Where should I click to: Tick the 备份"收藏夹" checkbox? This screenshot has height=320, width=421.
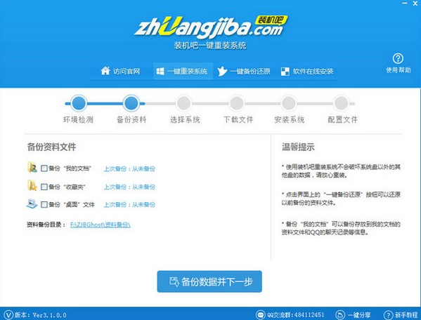click(44, 187)
